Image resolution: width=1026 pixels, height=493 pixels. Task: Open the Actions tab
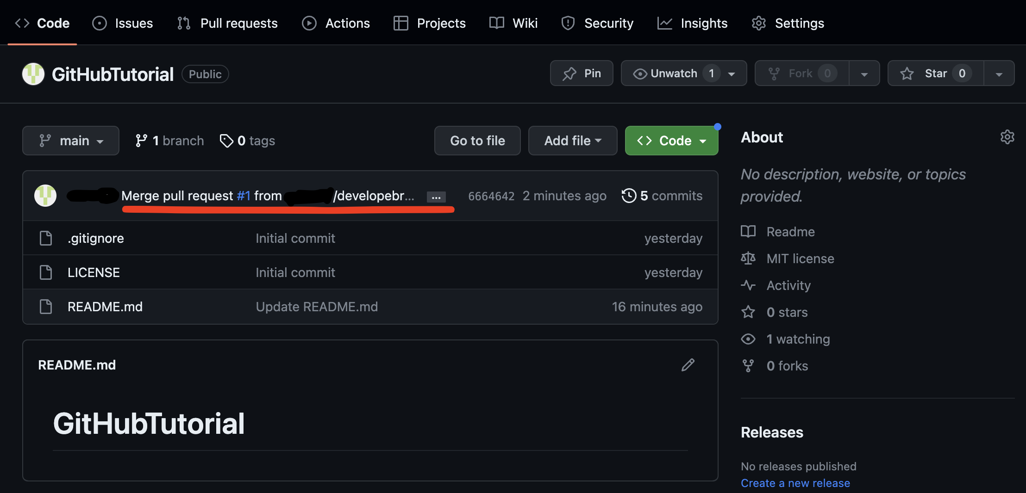click(336, 23)
